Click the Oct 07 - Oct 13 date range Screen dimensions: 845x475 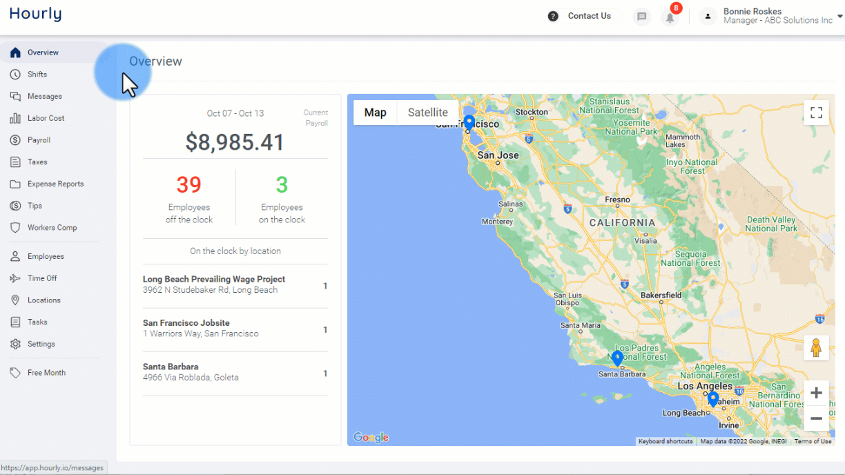coord(235,113)
